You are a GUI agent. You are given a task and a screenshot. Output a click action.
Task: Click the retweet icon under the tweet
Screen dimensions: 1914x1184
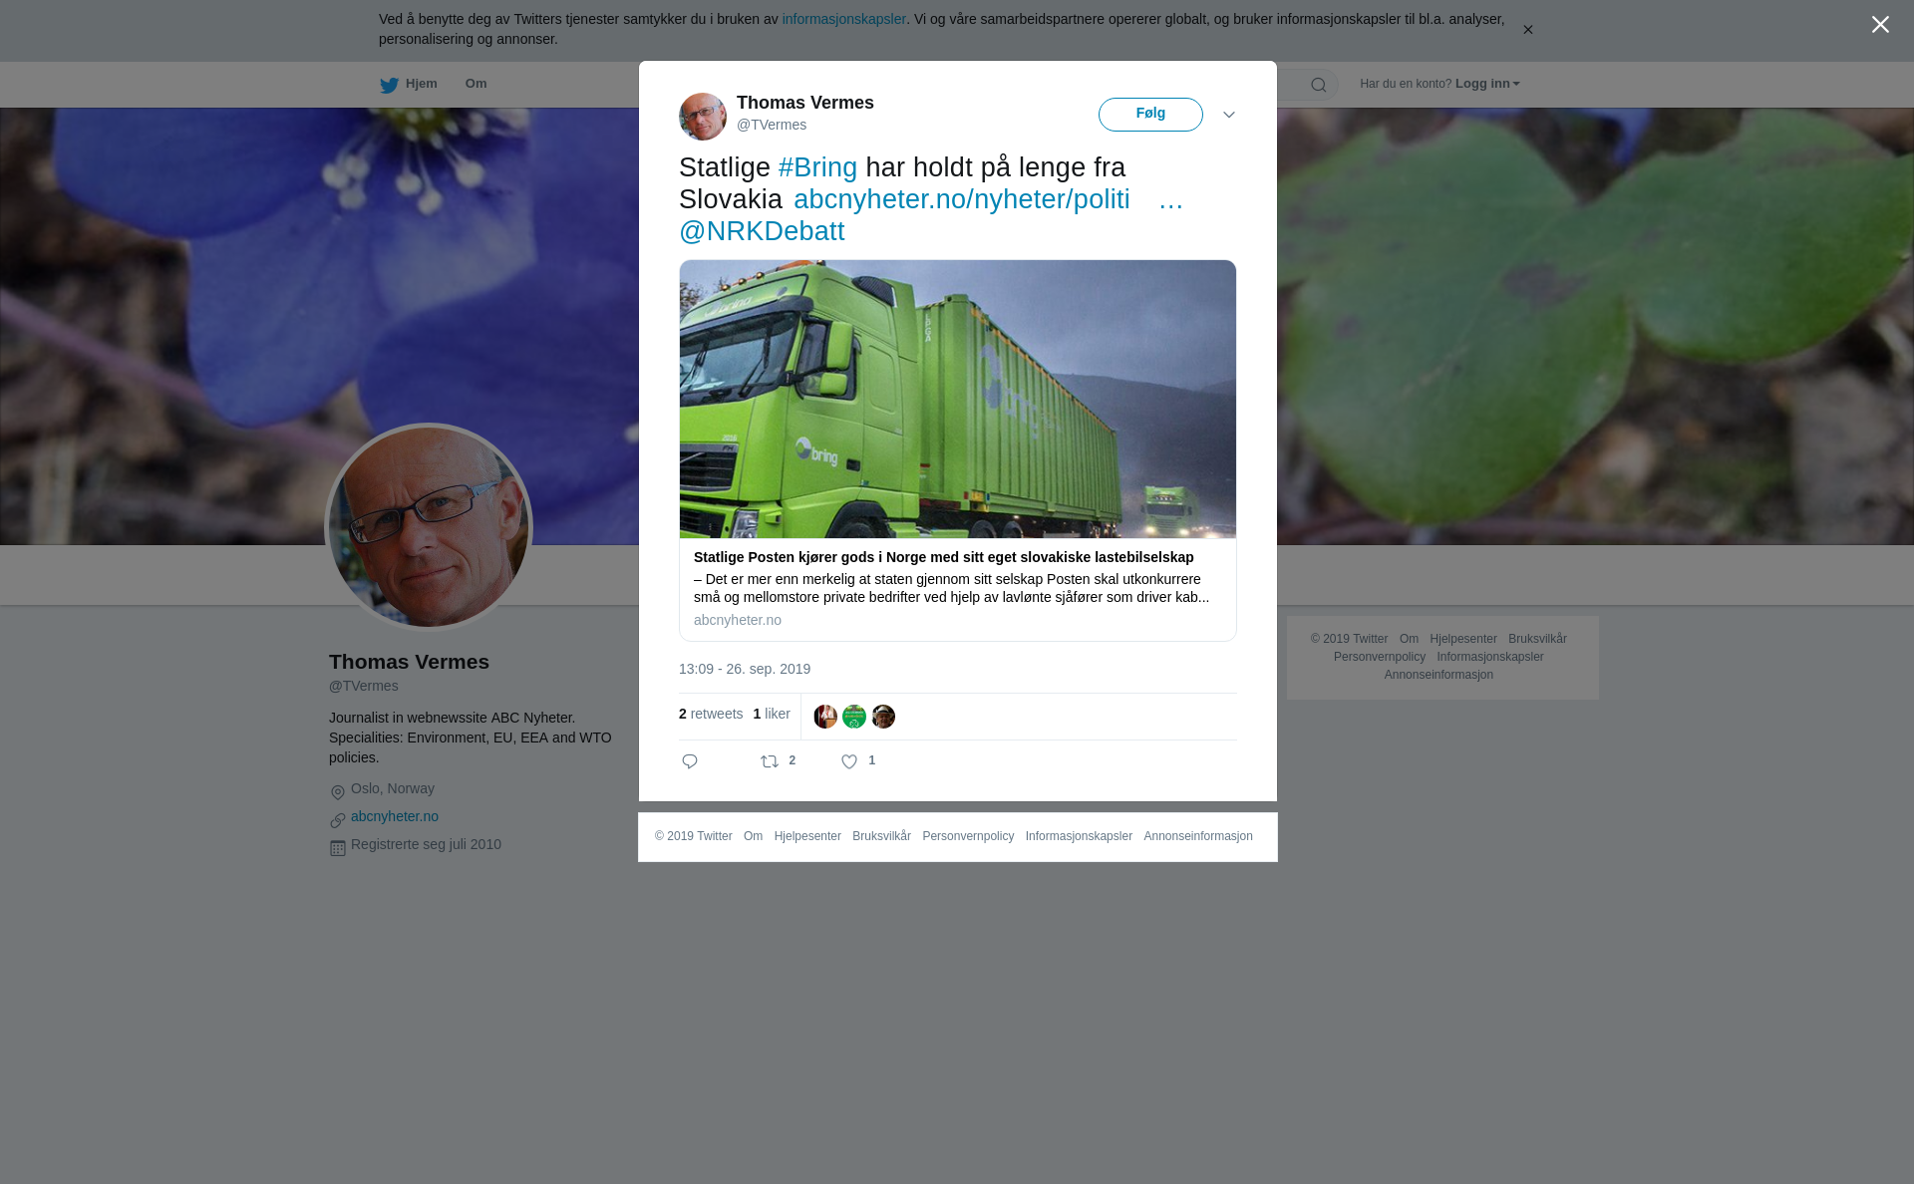(770, 761)
